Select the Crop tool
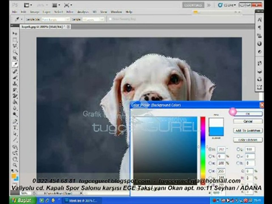The image size is (272, 204). (15, 58)
